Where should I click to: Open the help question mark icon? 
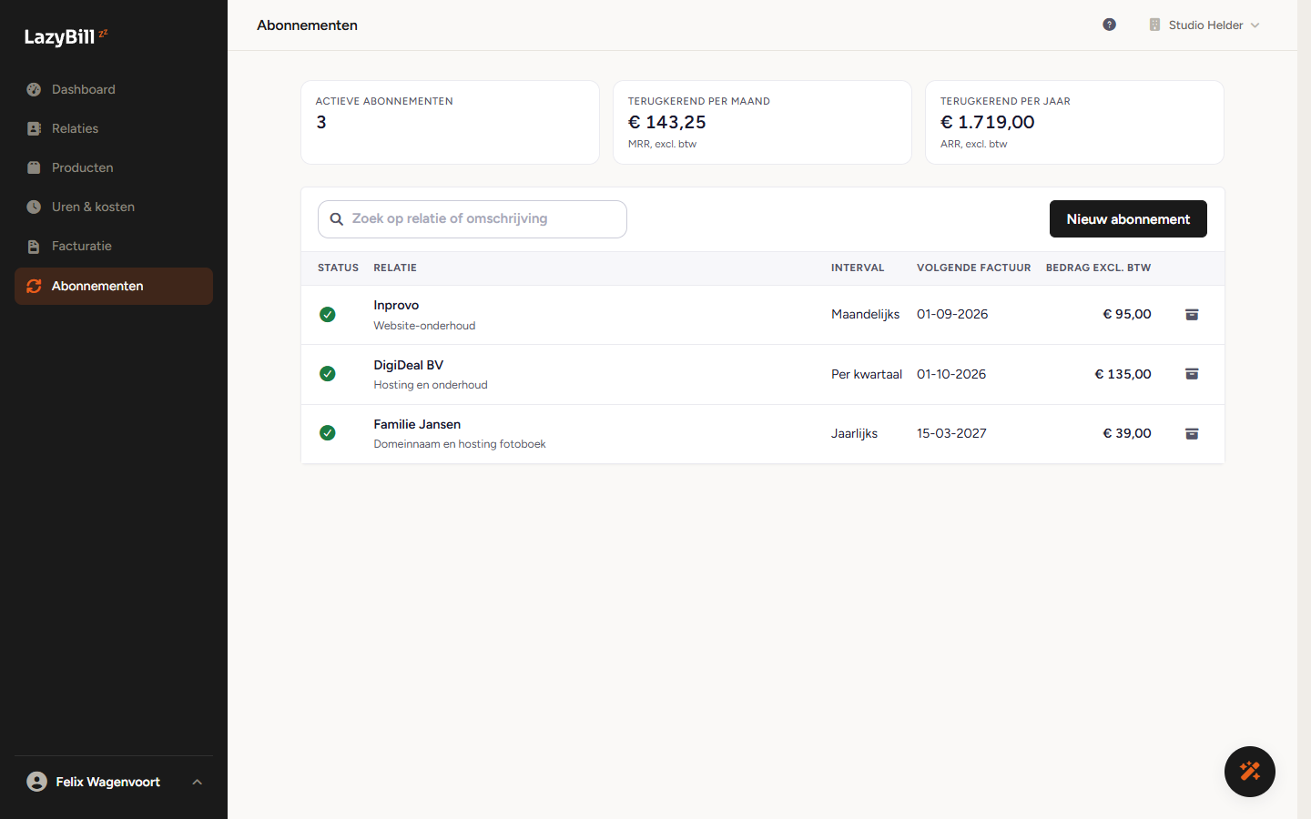[x=1109, y=25]
